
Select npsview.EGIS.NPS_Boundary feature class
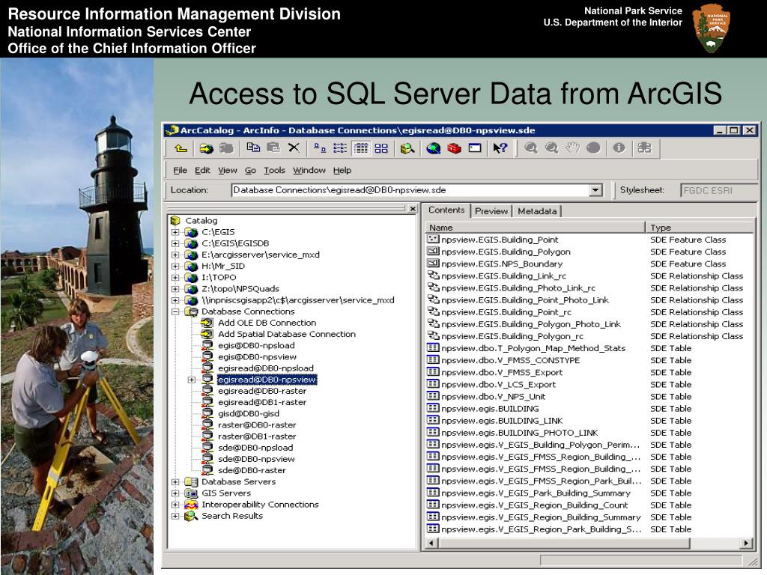click(502, 264)
